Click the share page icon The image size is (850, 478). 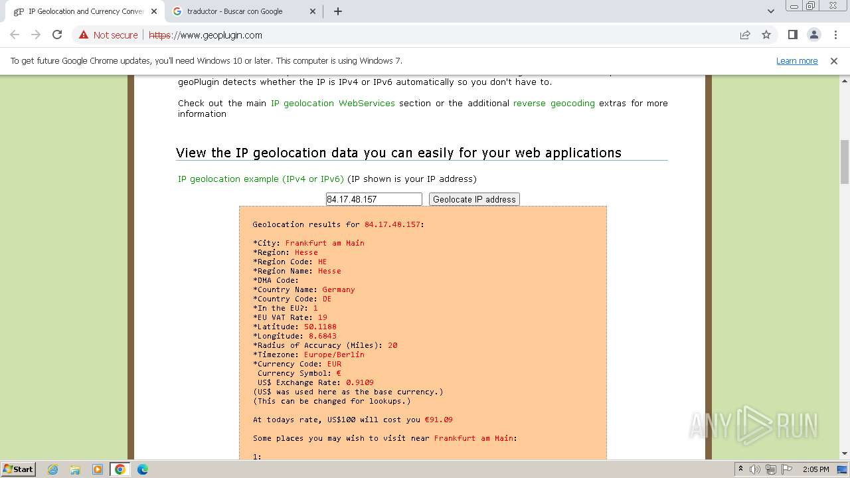coord(745,35)
